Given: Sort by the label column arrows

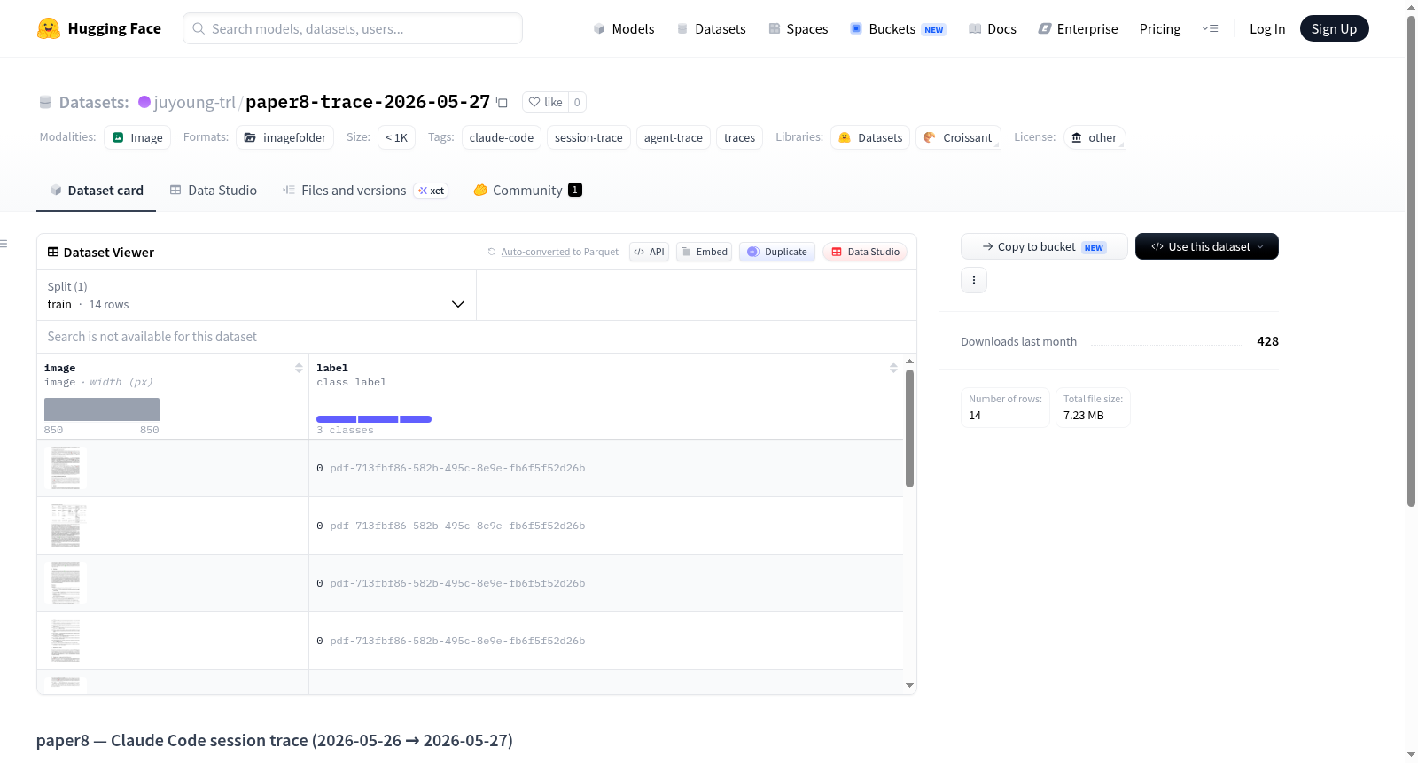Looking at the screenshot, I should (x=893, y=368).
